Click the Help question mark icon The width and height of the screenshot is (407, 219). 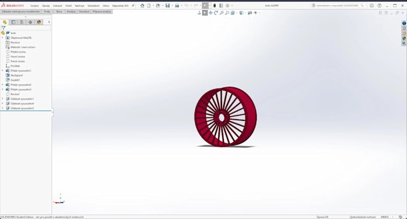pos(379,5)
